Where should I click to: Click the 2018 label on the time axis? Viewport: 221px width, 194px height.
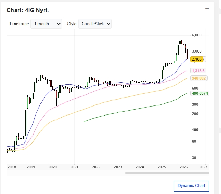[11, 167]
